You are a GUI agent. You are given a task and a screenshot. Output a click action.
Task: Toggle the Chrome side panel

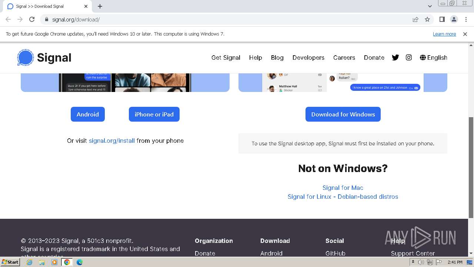tap(442, 19)
